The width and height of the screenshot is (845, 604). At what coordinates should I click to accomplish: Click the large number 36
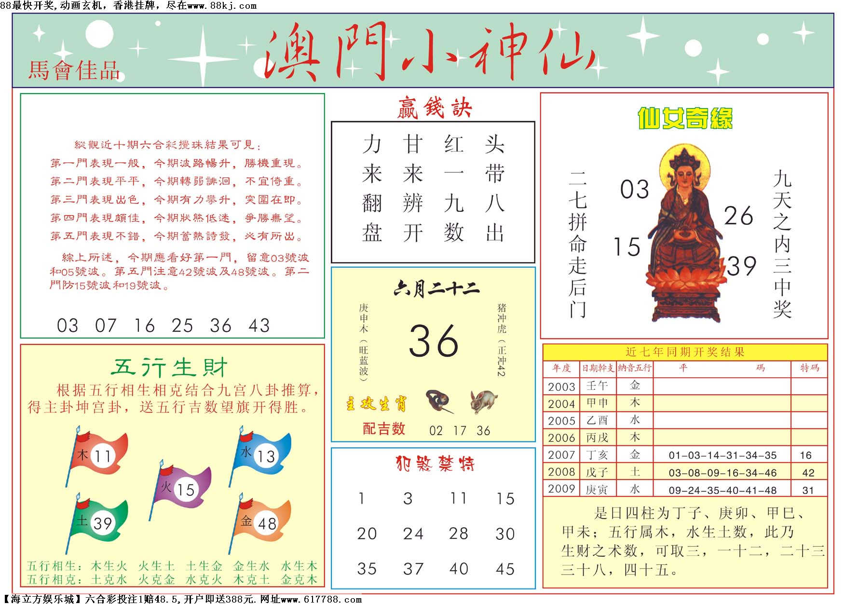pyautogui.click(x=434, y=341)
